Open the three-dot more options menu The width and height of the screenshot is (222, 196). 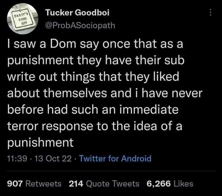click(x=210, y=12)
